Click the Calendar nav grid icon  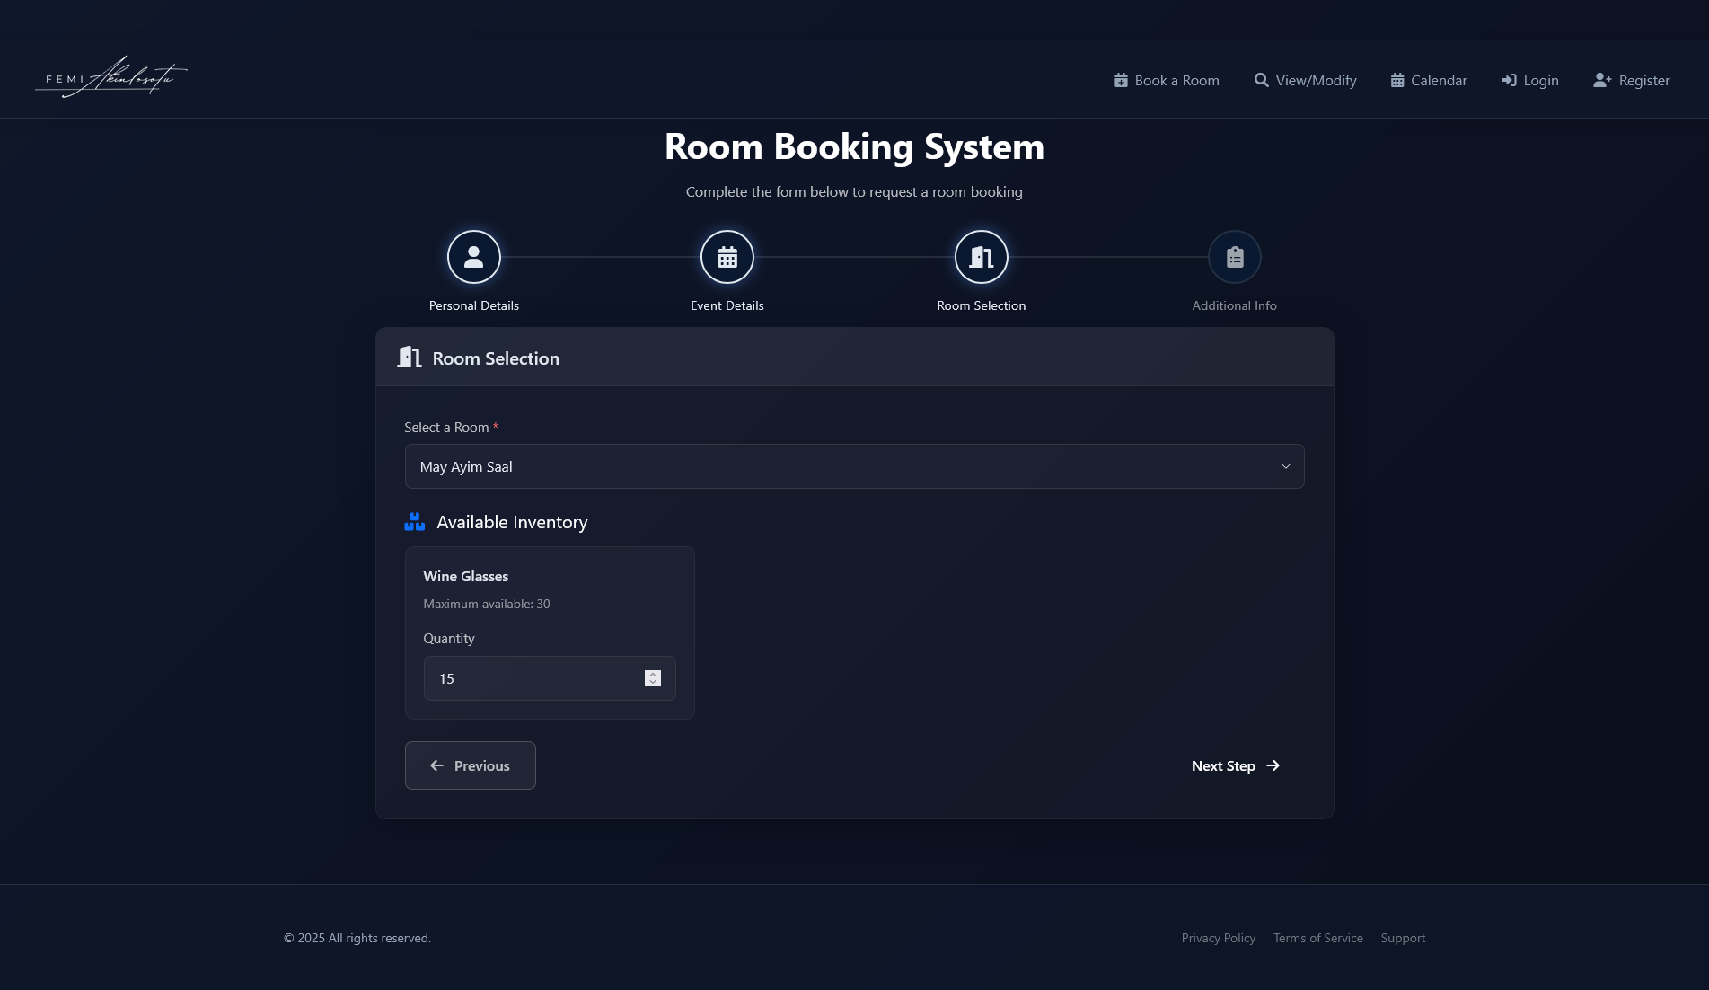tap(1397, 80)
